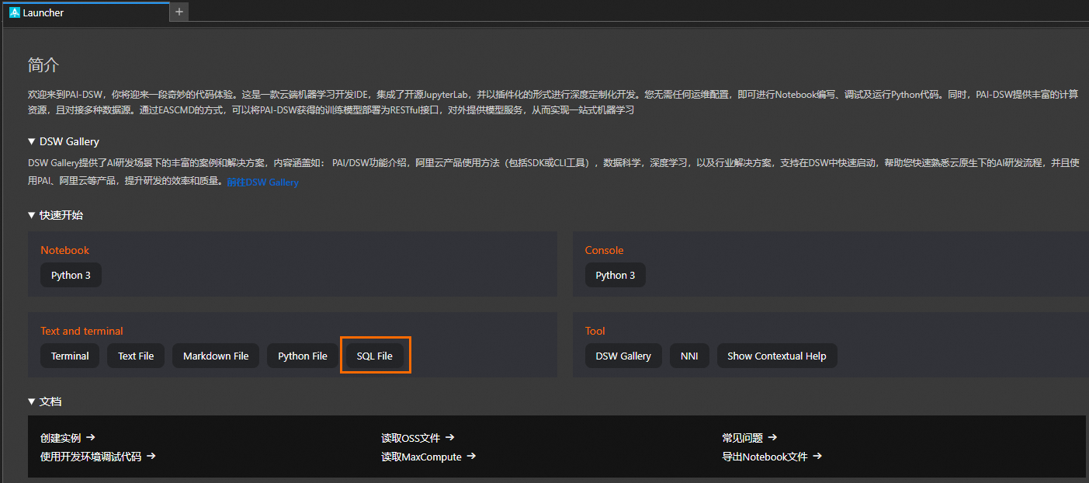Launch the NNI tool
Screen dimensions: 1089x483
point(689,356)
